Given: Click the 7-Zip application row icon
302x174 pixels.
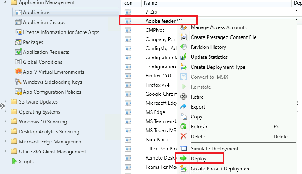Looking at the screenshot, I should [128, 12].
